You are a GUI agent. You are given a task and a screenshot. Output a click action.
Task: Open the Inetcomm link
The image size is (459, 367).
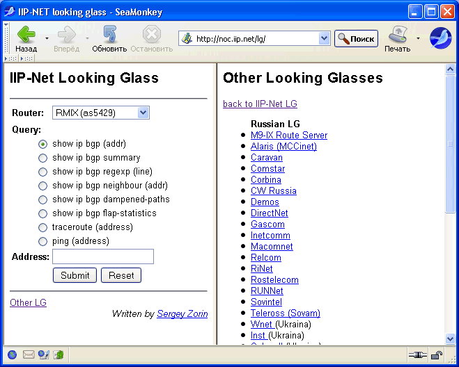click(x=270, y=235)
